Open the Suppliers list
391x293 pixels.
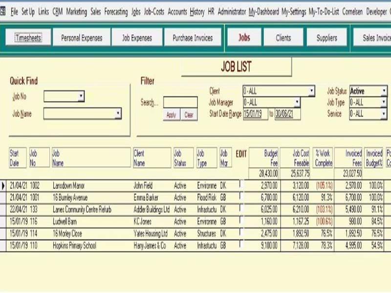coord(326,38)
